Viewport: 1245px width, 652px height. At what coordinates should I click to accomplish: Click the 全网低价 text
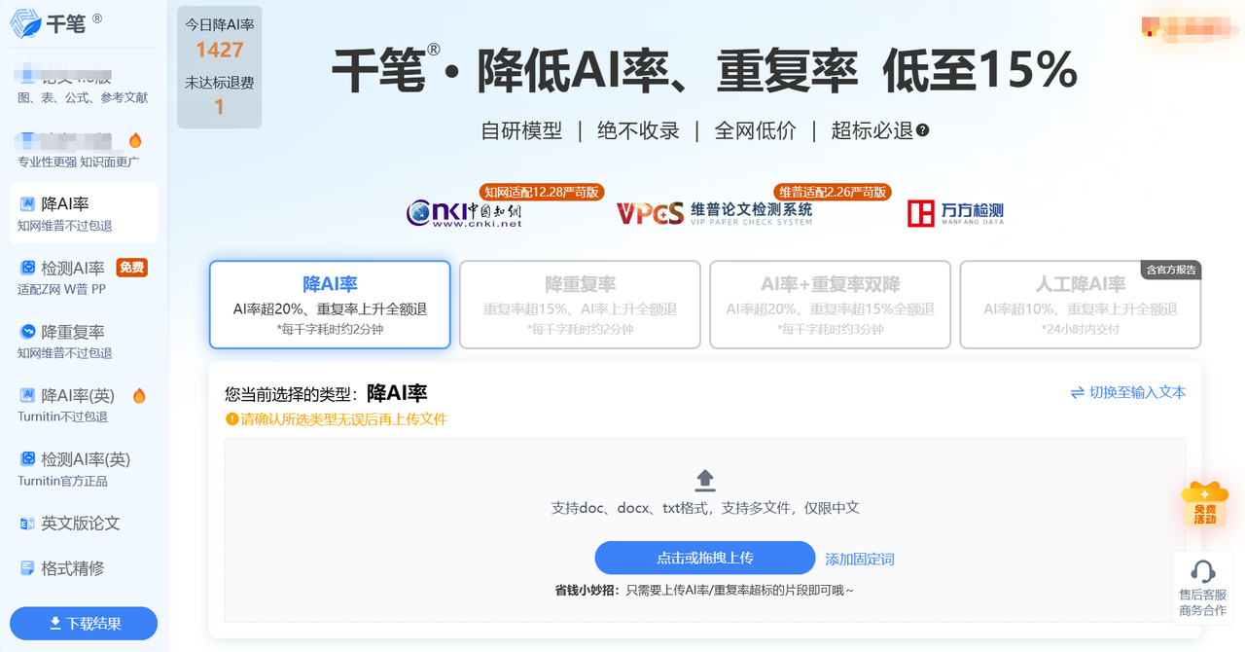coord(756,130)
